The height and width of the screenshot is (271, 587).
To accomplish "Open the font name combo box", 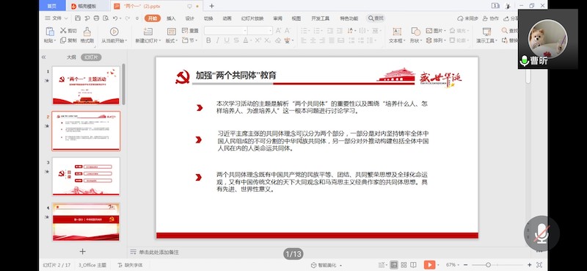I will point(226,31).
